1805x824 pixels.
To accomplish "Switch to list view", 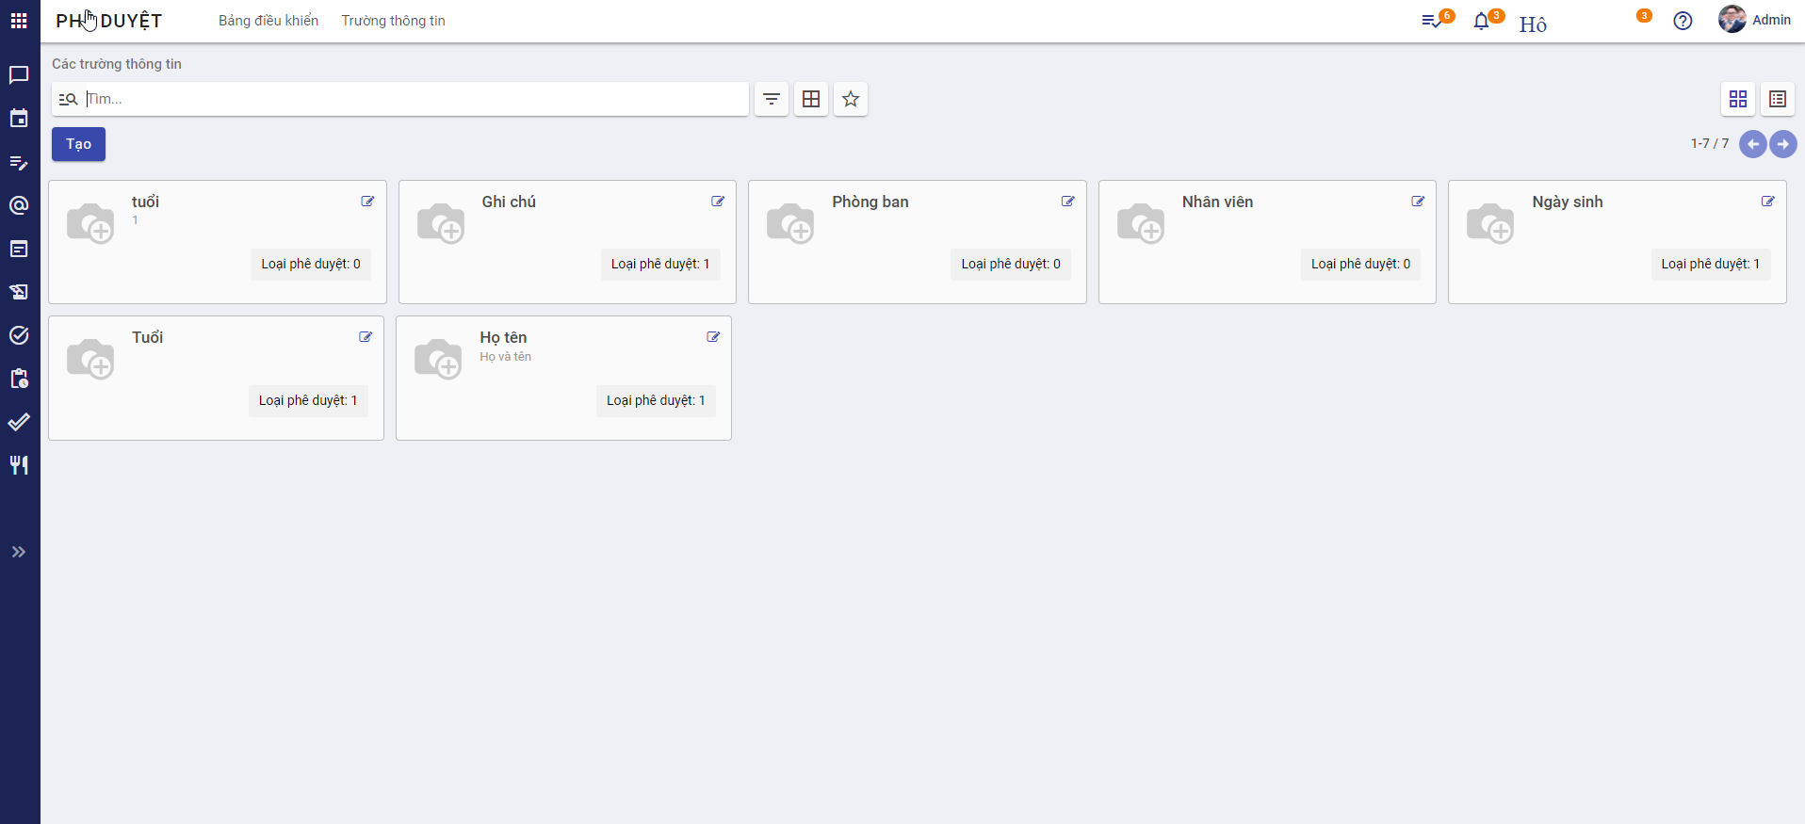I will coord(1778,99).
